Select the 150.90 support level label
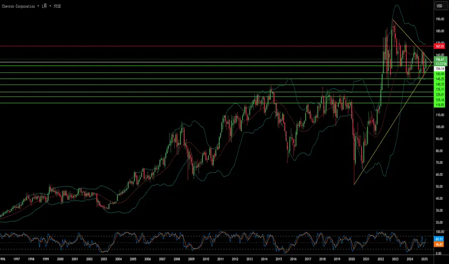449x264 pixels. pyautogui.click(x=439, y=74)
